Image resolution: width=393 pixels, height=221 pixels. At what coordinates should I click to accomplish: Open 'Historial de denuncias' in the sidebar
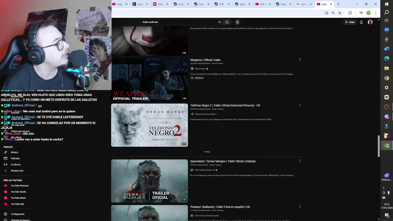[17, 220]
